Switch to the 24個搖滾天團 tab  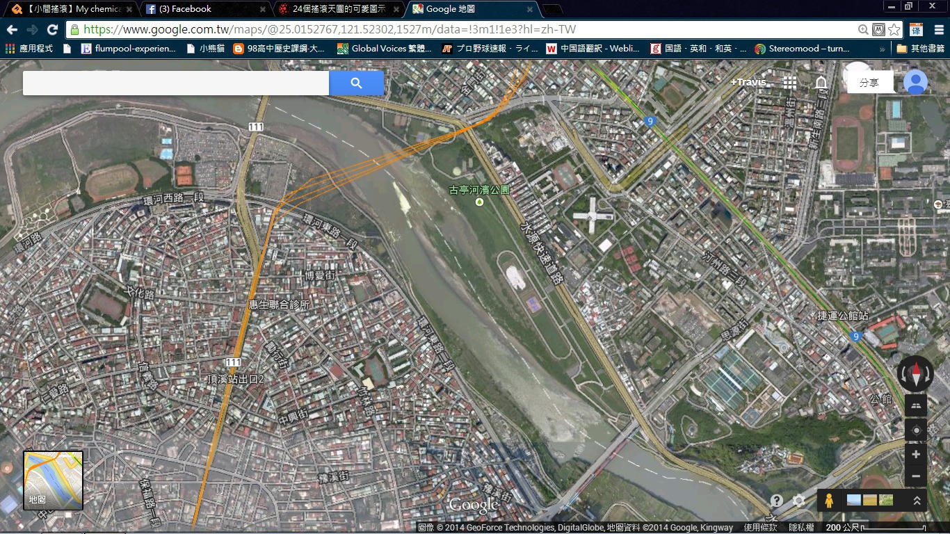[339, 9]
